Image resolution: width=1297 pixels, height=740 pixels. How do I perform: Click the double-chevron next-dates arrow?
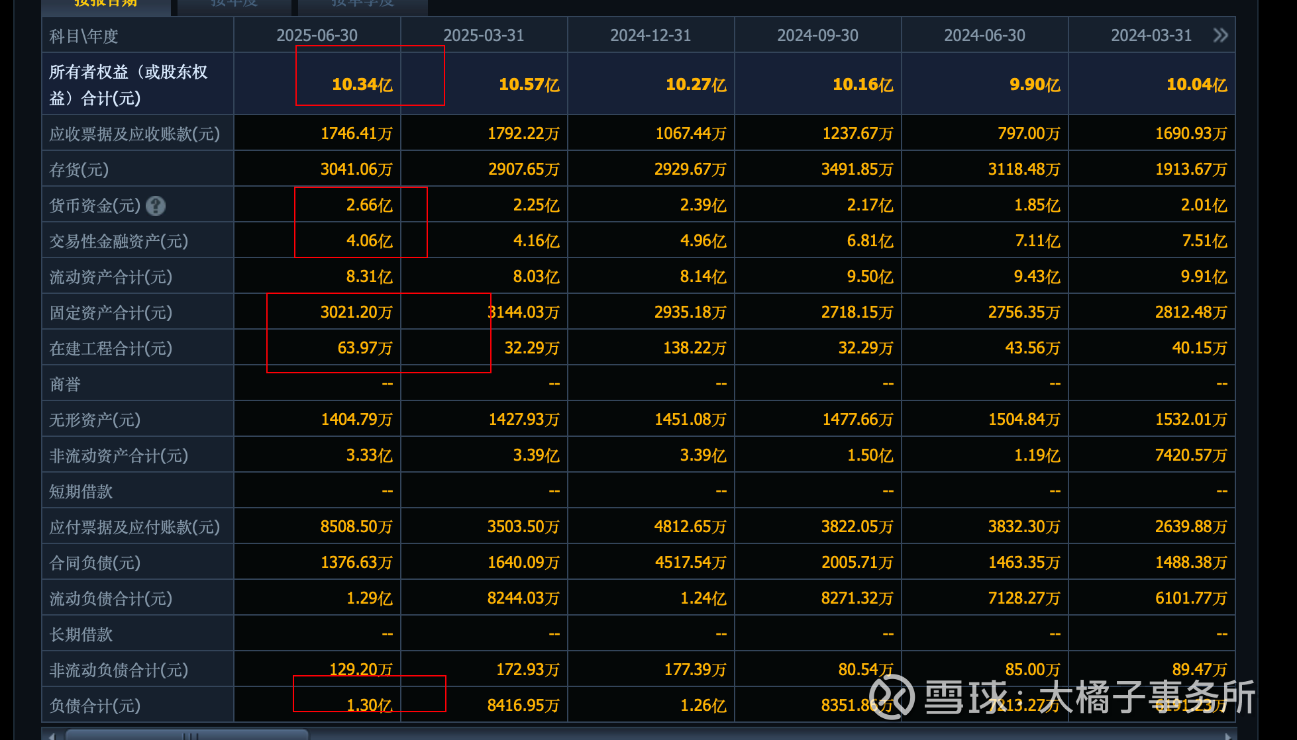(1220, 35)
